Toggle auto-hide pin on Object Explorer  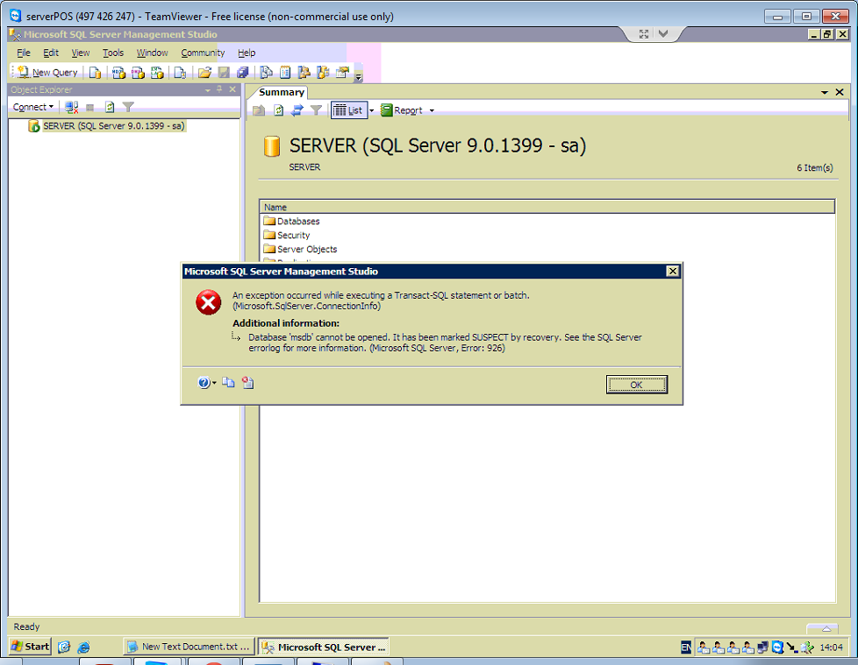point(219,89)
